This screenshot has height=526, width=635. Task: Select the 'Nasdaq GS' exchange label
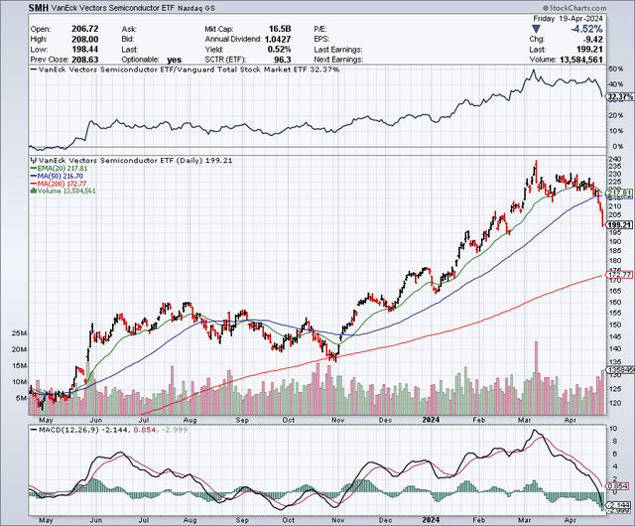coord(196,8)
